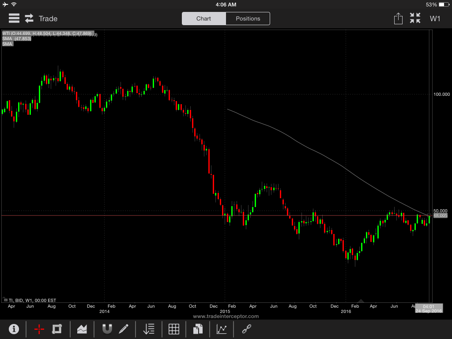Screen dimensions: 452x339
Task: Switch to the Chart tab
Action: [203, 19]
